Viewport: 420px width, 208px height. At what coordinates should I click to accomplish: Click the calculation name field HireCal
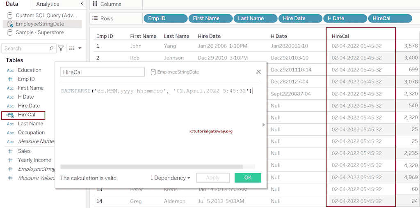click(x=102, y=72)
